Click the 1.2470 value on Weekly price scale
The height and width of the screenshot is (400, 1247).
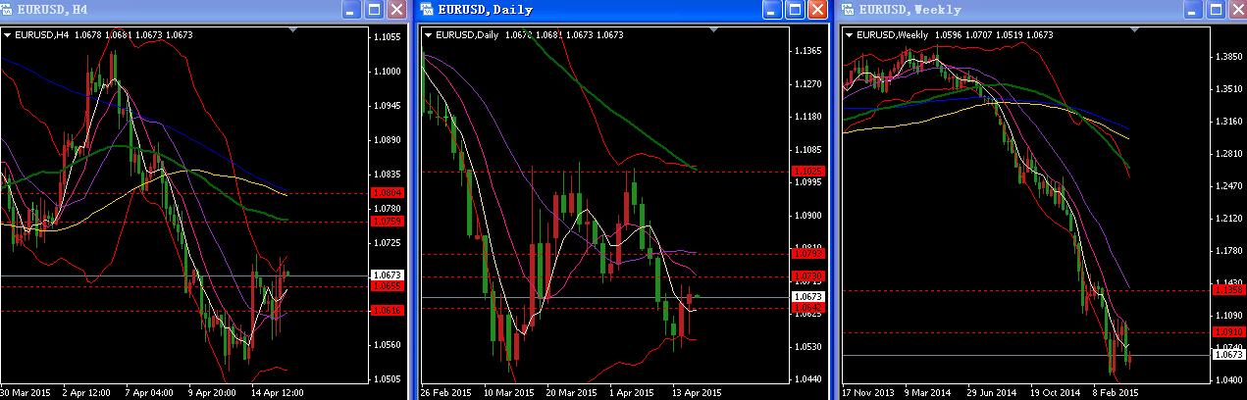click(1229, 185)
